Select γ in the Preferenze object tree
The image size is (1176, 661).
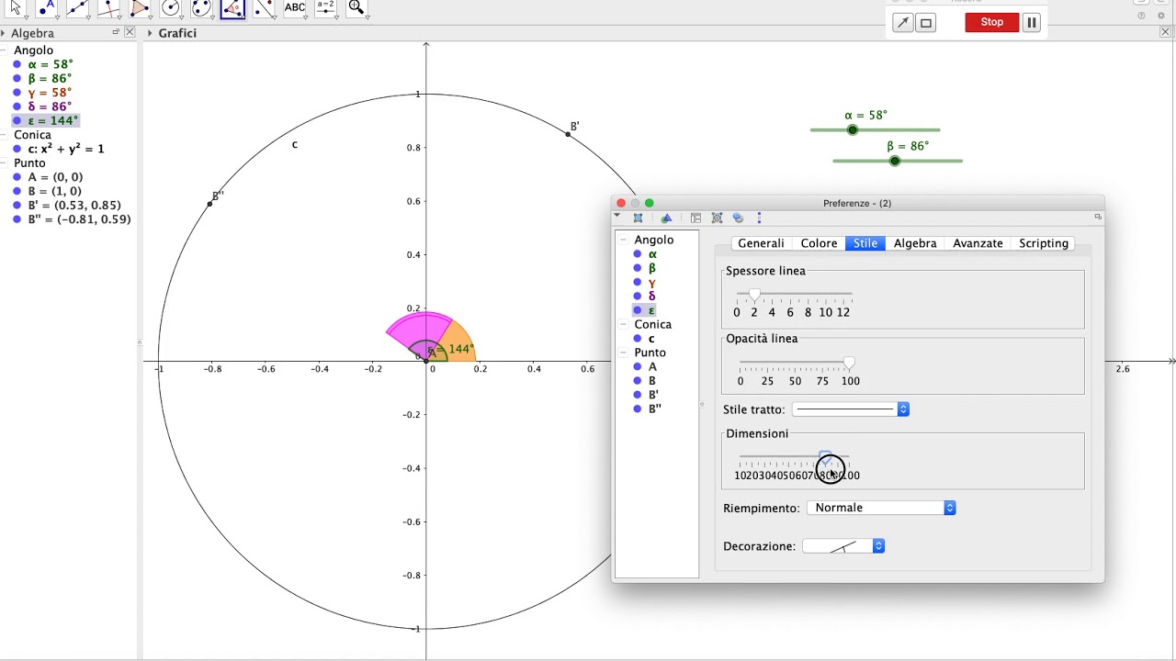point(651,283)
